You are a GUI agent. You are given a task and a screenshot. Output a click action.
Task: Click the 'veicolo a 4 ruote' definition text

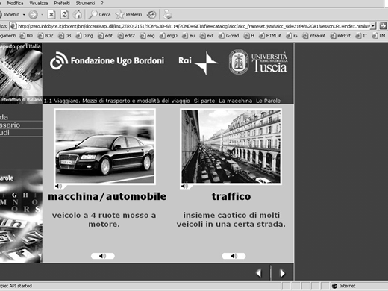click(x=104, y=219)
